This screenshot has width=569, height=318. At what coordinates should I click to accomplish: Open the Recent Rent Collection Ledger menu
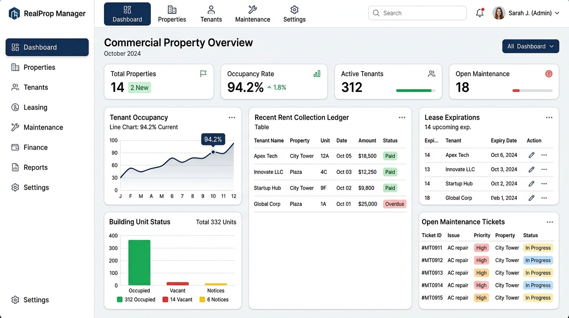coord(402,118)
